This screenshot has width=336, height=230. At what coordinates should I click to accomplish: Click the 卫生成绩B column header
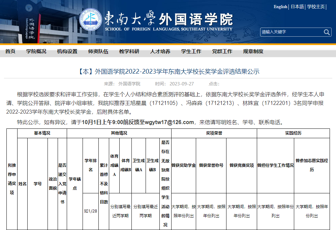coord(153,165)
